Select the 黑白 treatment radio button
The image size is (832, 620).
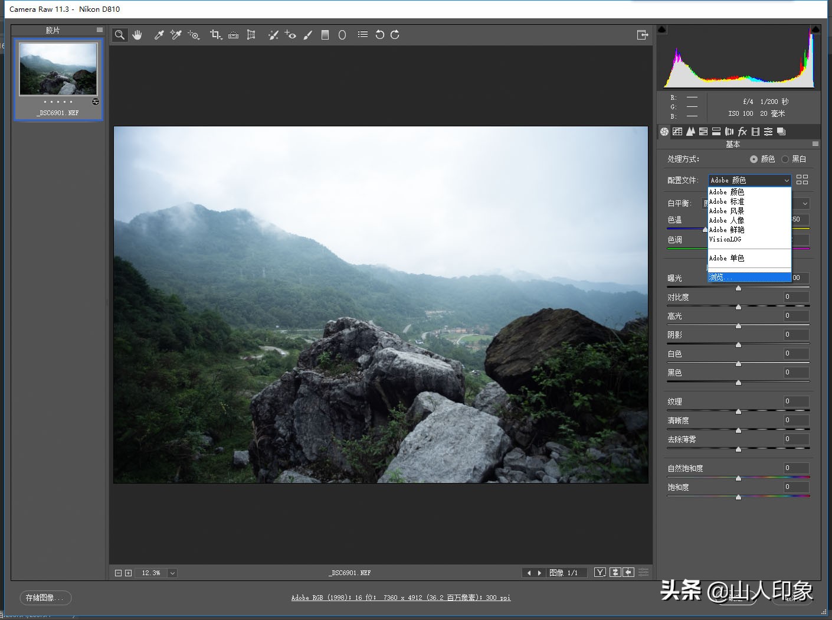[x=785, y=159]
